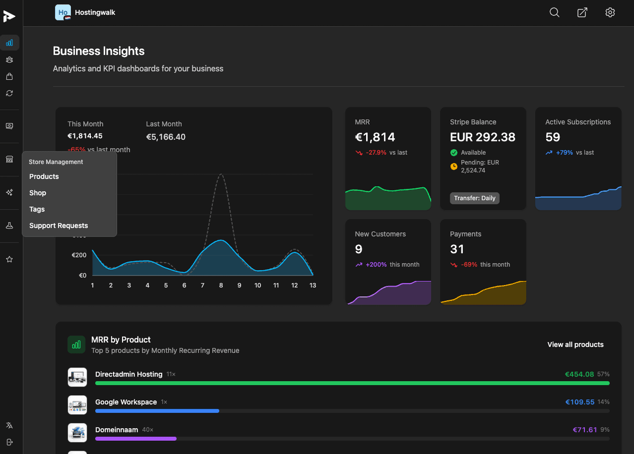Image resolution: width=634 pixels, height=454 pixels.
Task: Click the Hostingwalk logo thumbnail in the top bar
Action: [x=62, y=12]
